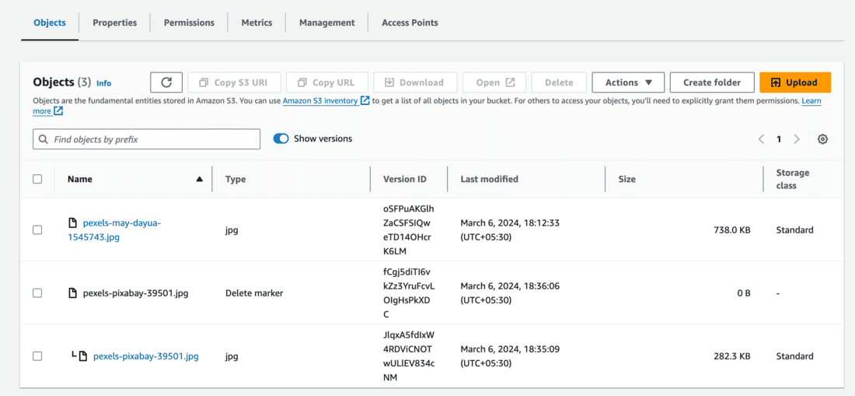This screenshot has width=855, height=396.
Task: Open the Access Points tab
Action: point(410,23)
